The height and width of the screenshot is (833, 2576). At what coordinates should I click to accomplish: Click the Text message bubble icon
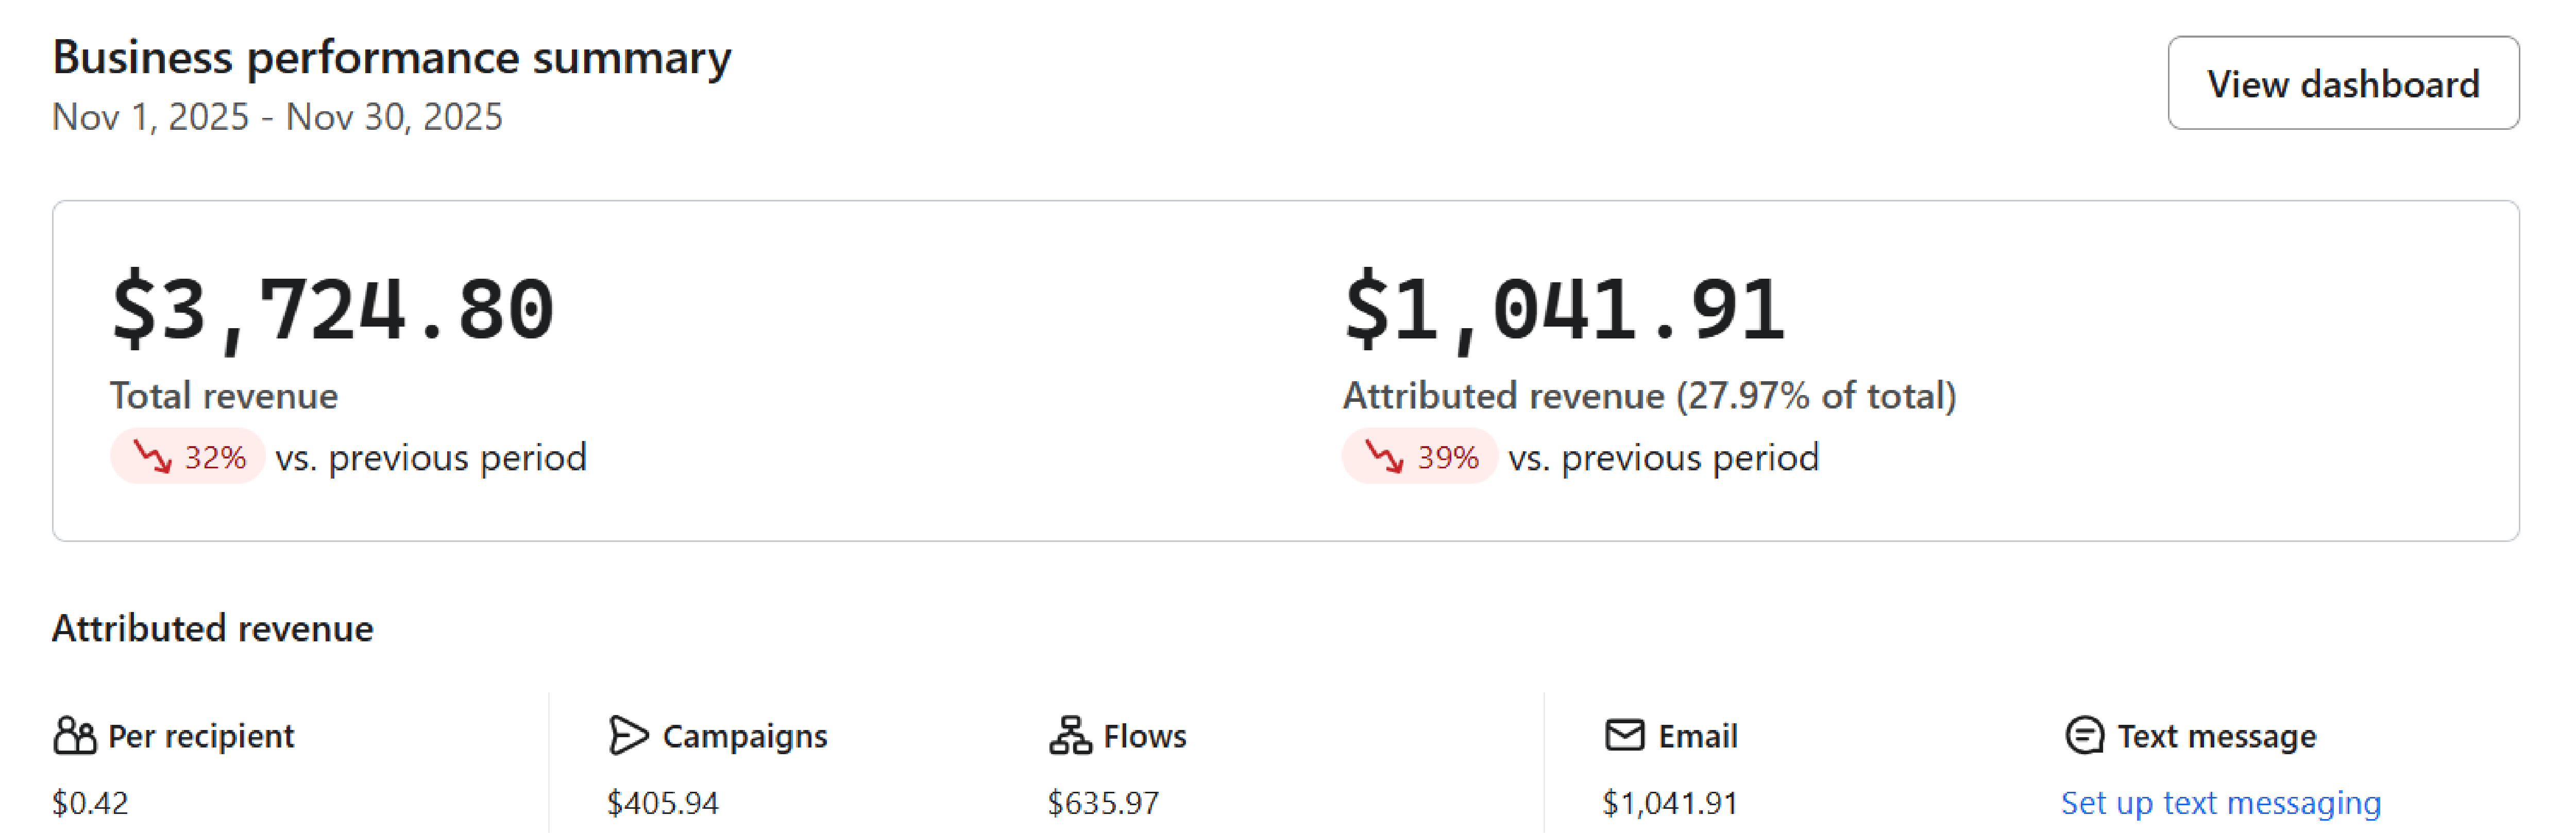pos(2084,735)
